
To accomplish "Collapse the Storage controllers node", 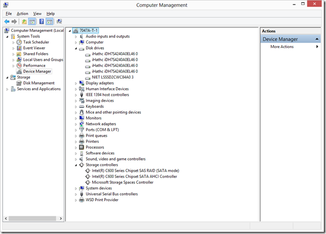I will tap(76, 165).
